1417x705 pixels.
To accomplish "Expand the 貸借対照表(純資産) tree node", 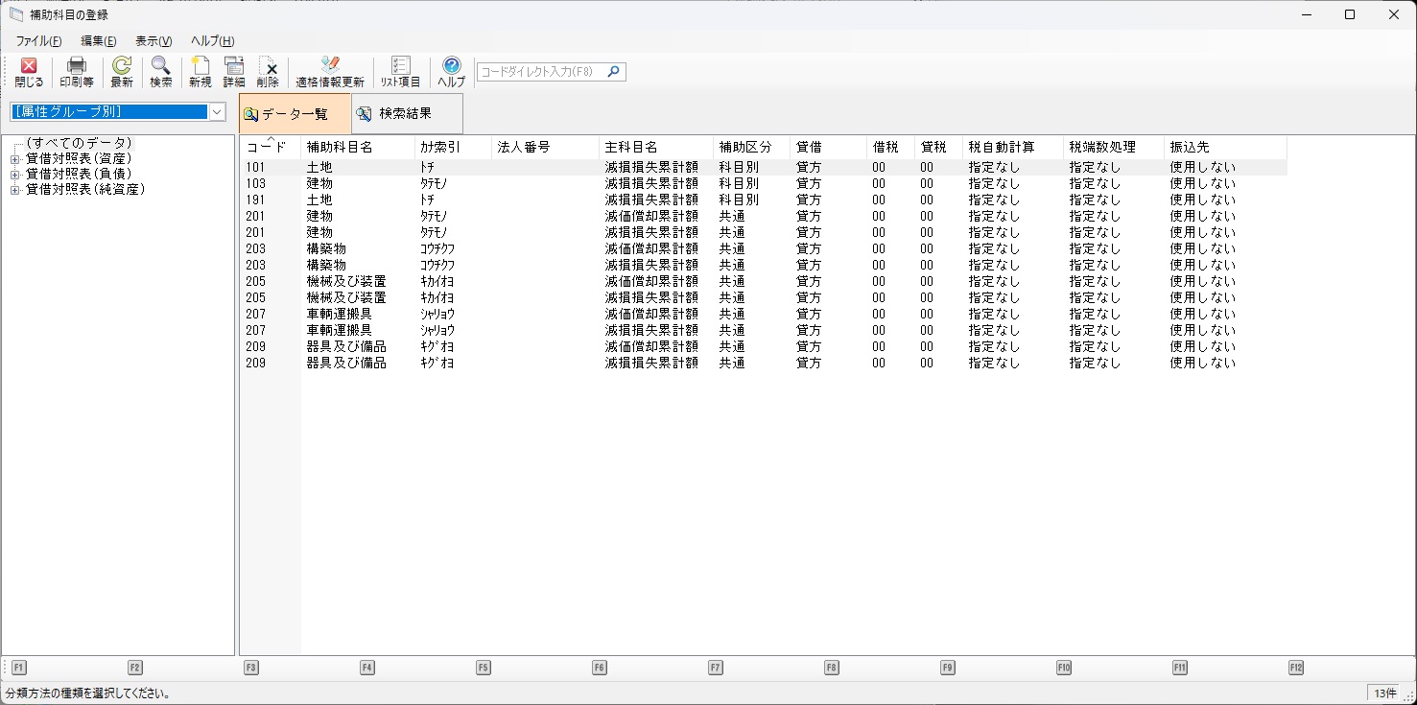I will [14, 190].
